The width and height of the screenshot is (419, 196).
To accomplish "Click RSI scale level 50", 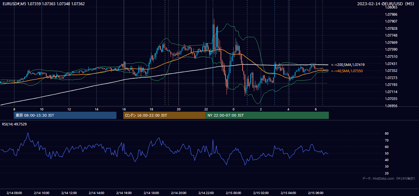I will [387, 153].
